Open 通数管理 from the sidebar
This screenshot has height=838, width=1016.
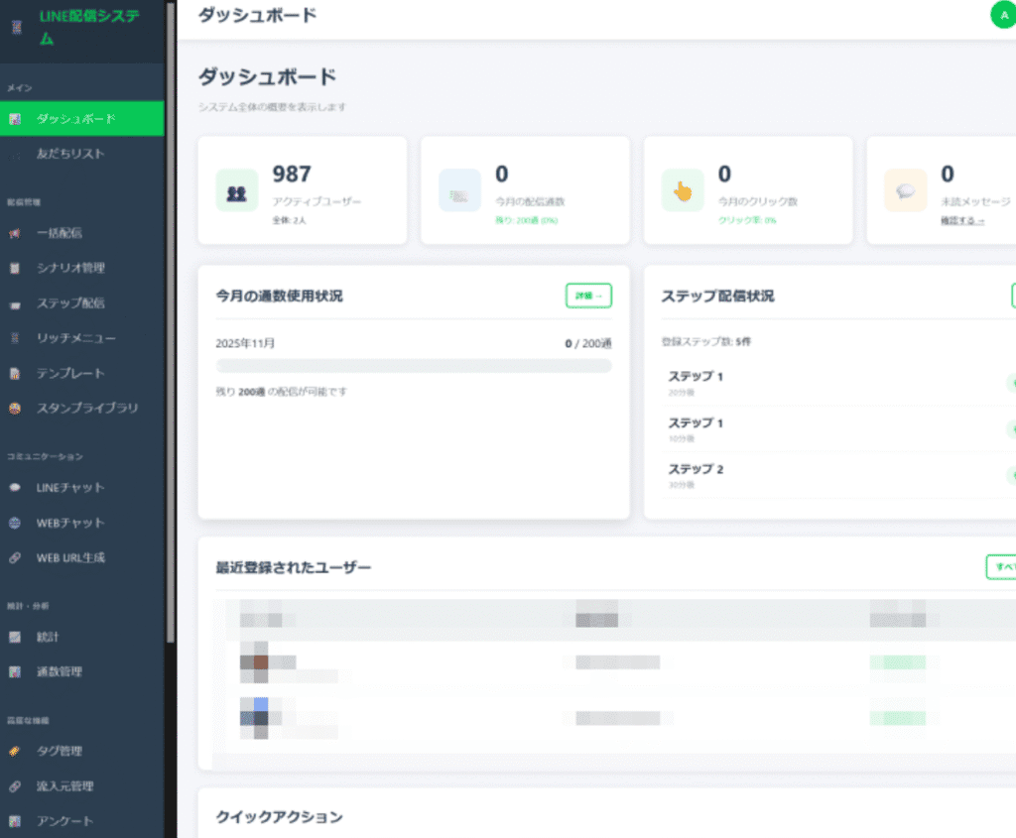pos(79,671)
